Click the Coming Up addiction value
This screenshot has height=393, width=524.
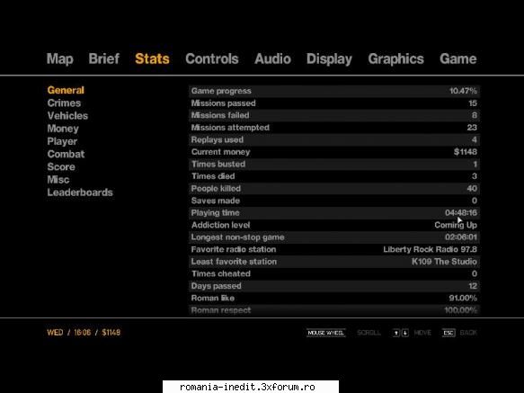coord(456,226)
